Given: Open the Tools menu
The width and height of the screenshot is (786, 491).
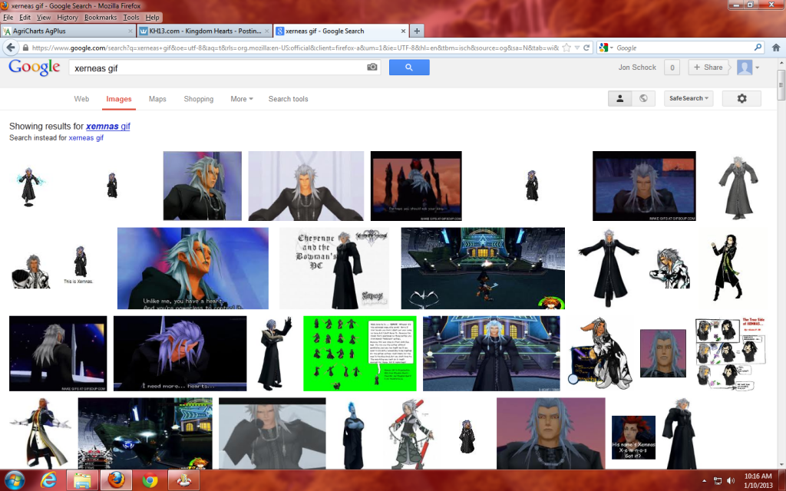Looking at the screenshot, I should 130,18.
